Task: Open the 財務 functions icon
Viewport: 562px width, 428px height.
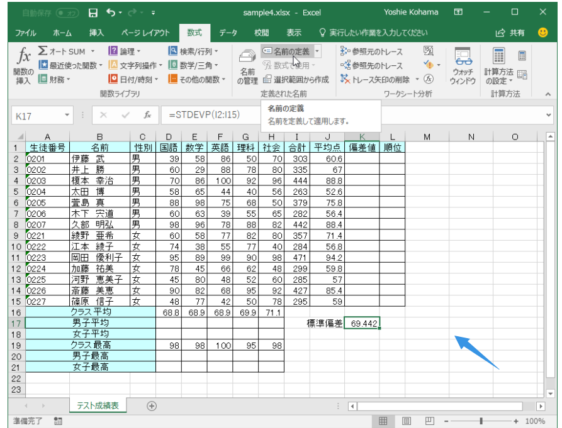Action: [x=43, y=79]
